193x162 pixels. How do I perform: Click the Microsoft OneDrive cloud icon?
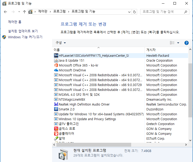click(x=56, y=70)
